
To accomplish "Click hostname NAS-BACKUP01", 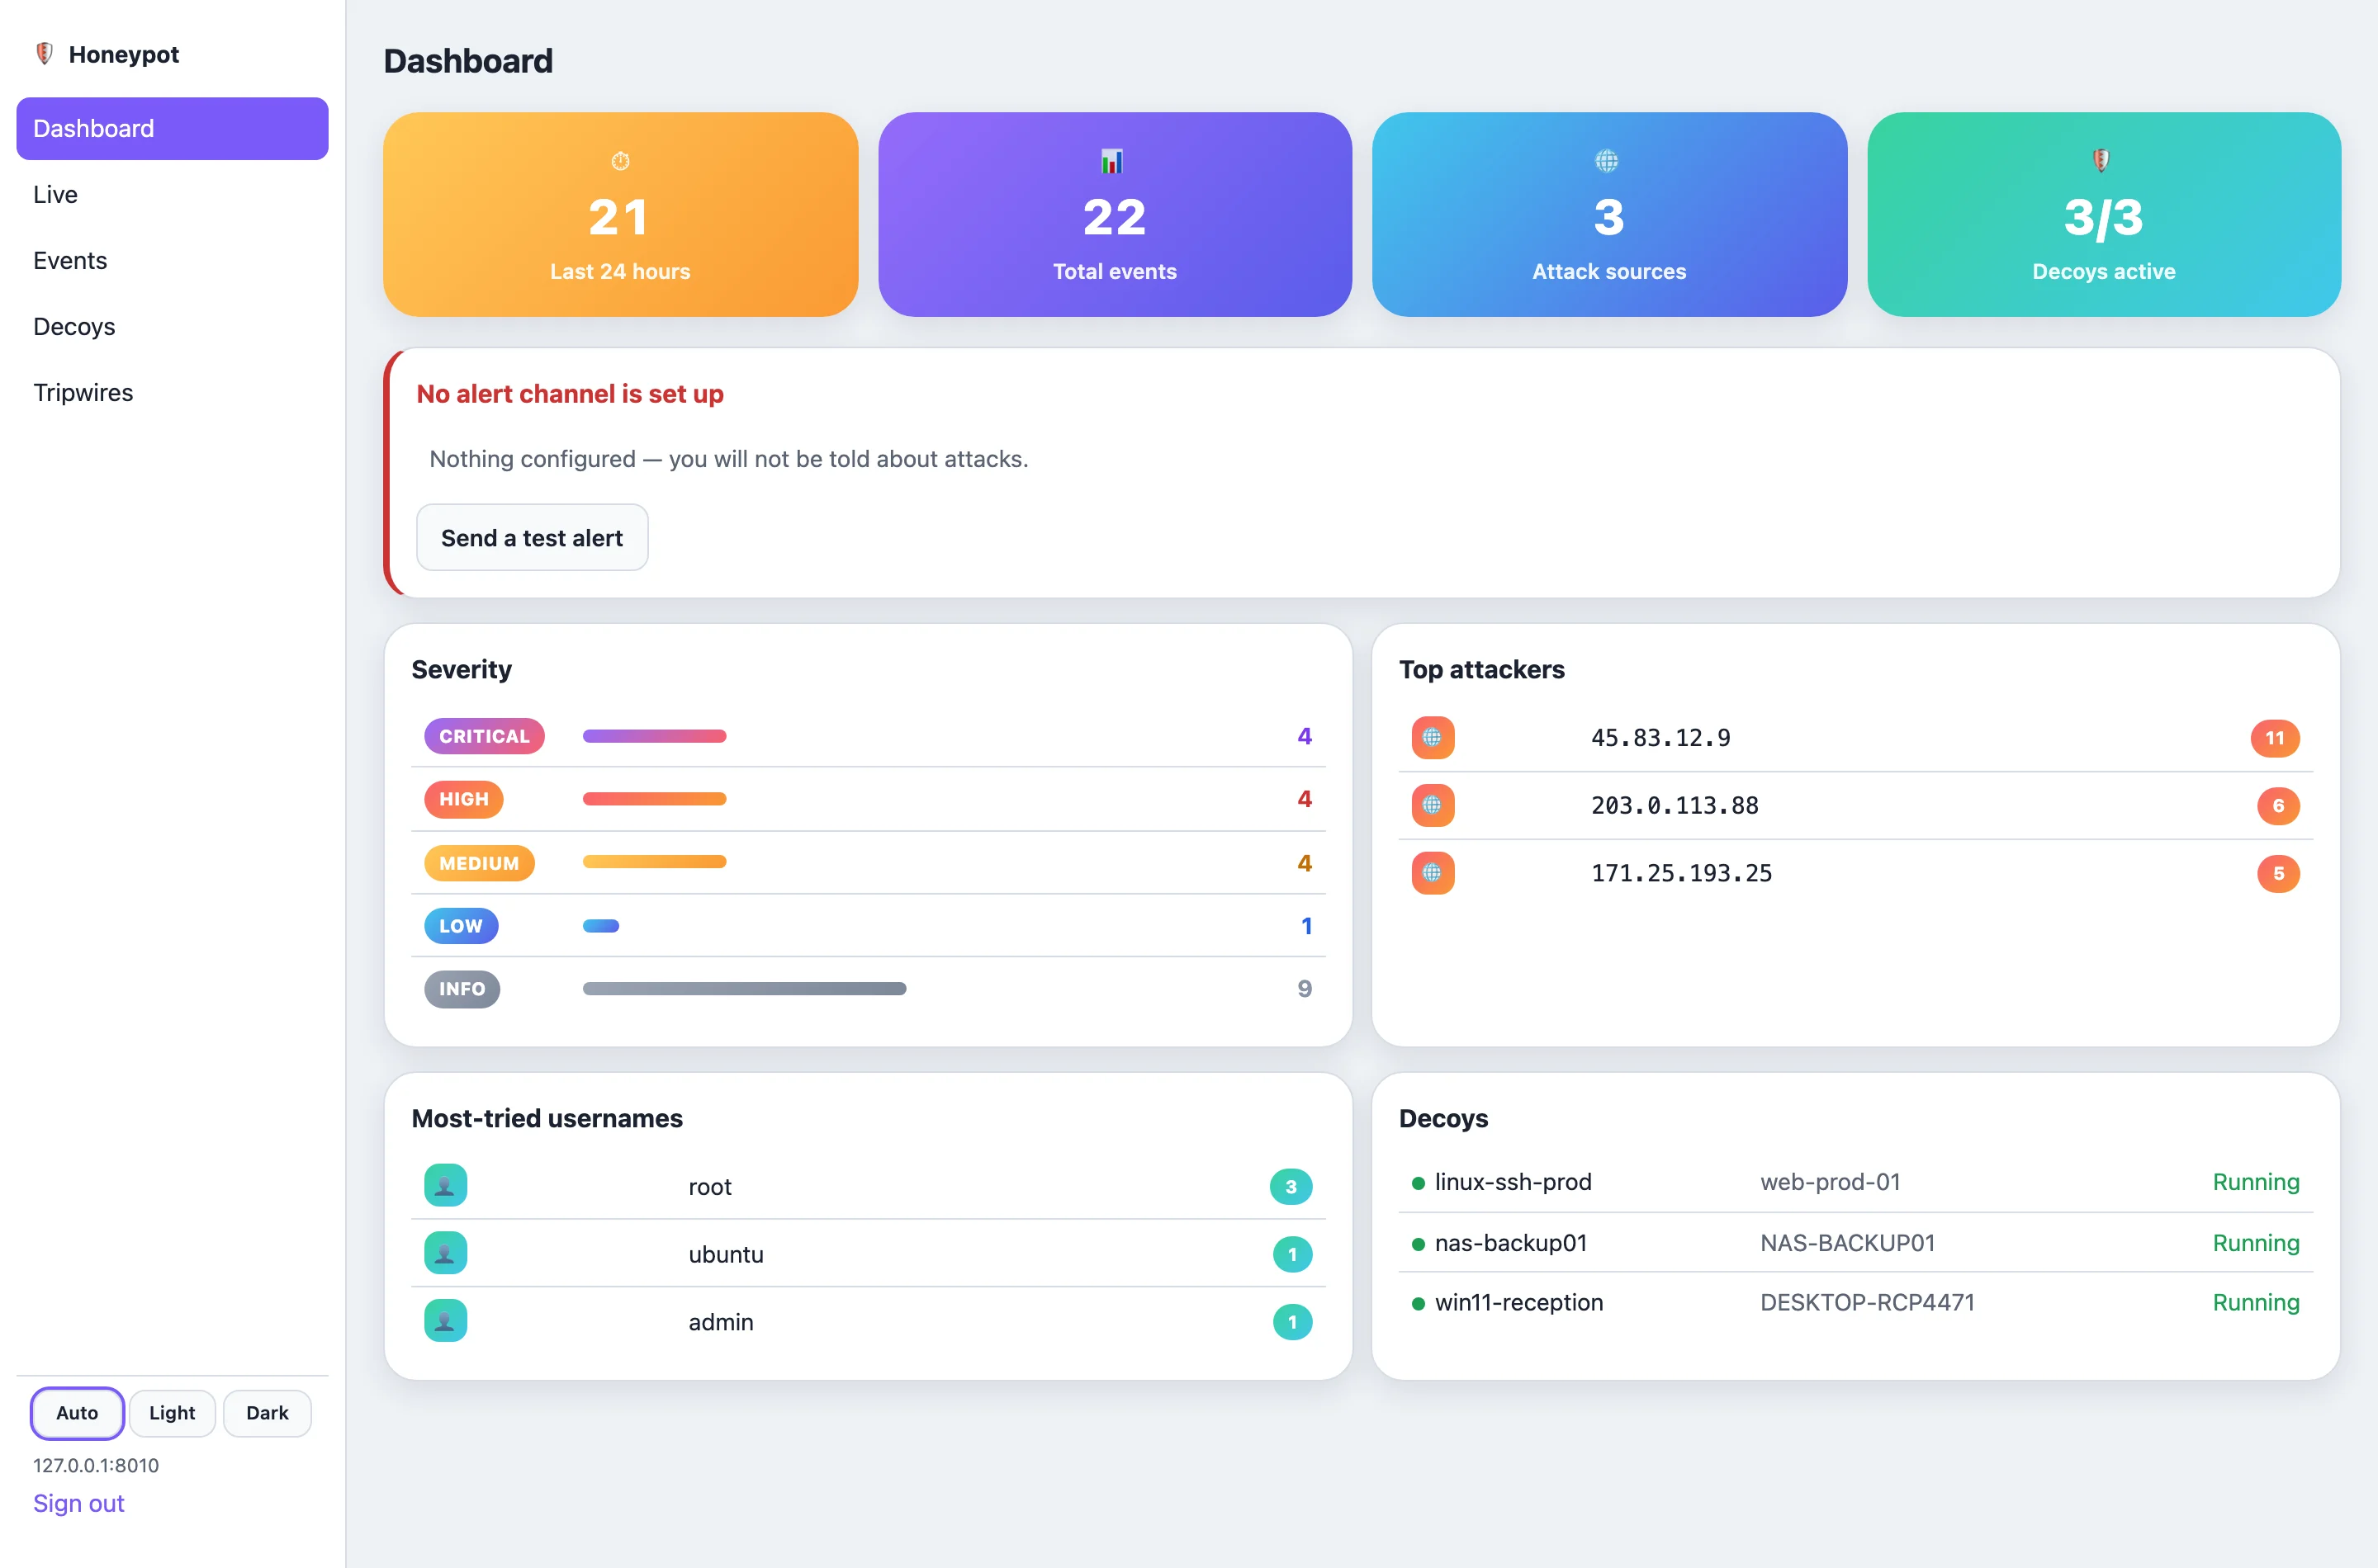I will (x=1848, y=1243).
